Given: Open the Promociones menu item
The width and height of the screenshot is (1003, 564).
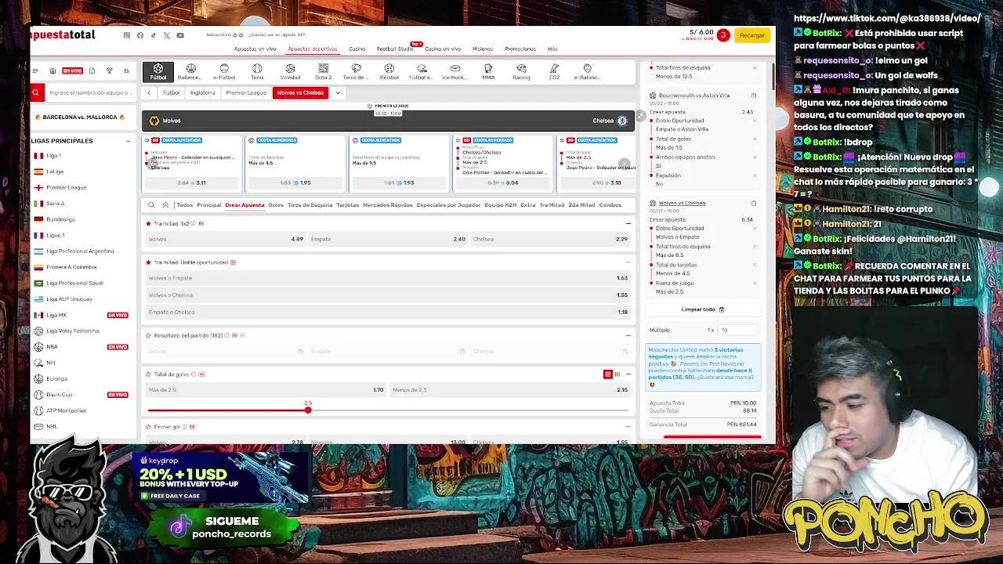Looking at the screenshot, I should point(520,49).
